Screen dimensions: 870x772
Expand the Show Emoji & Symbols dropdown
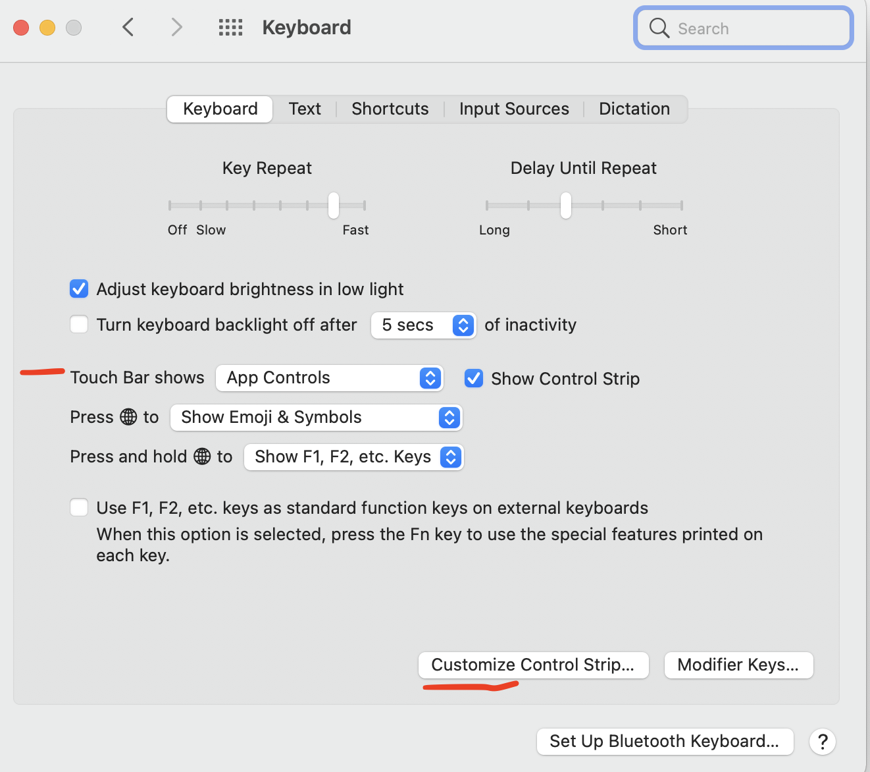click(316, 418)
